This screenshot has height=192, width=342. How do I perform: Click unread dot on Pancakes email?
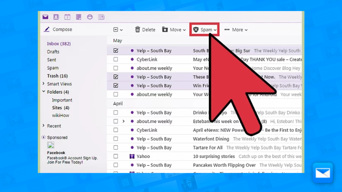tap(132, 165)
